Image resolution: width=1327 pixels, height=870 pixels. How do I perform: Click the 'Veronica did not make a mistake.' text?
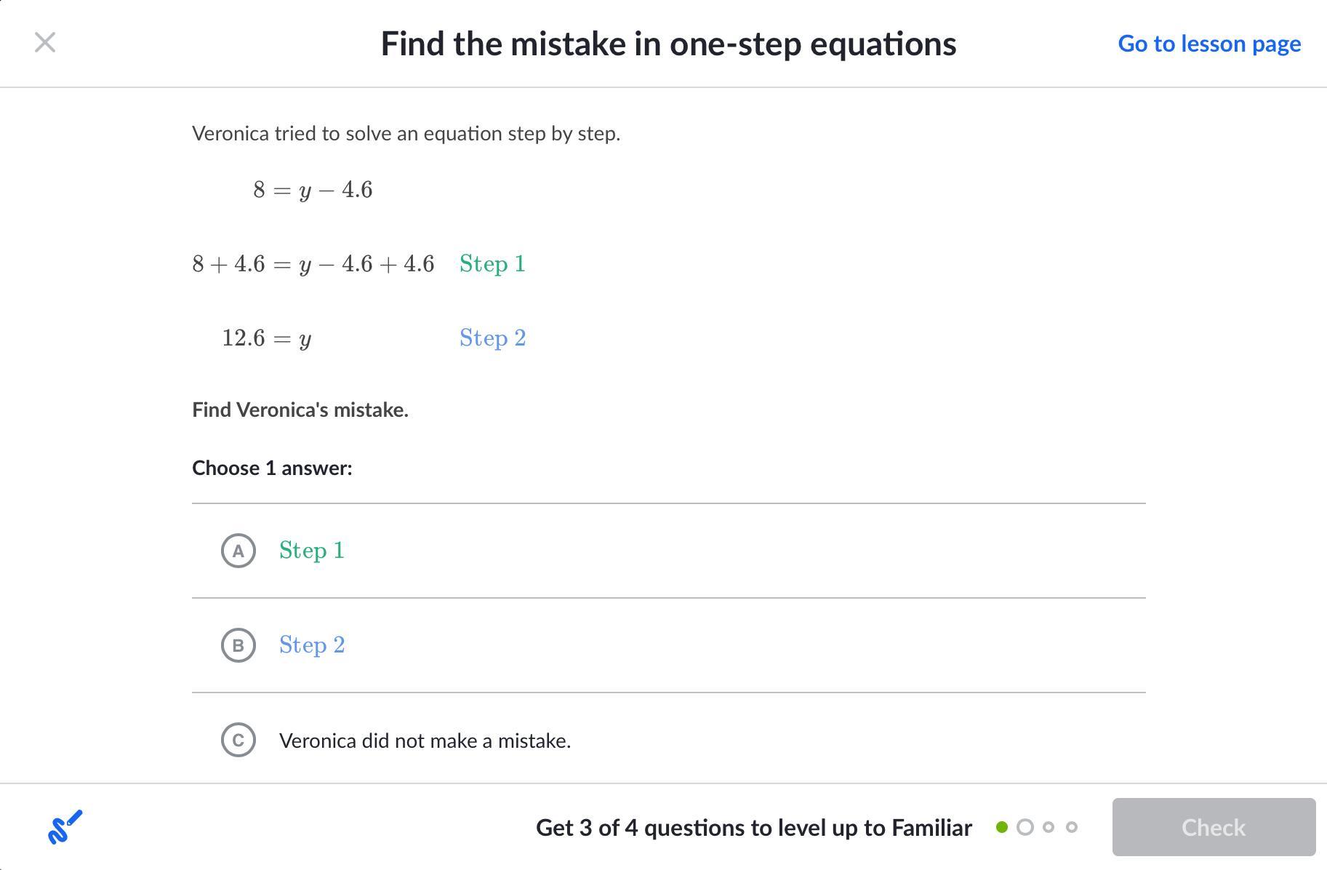pos(425,741)
